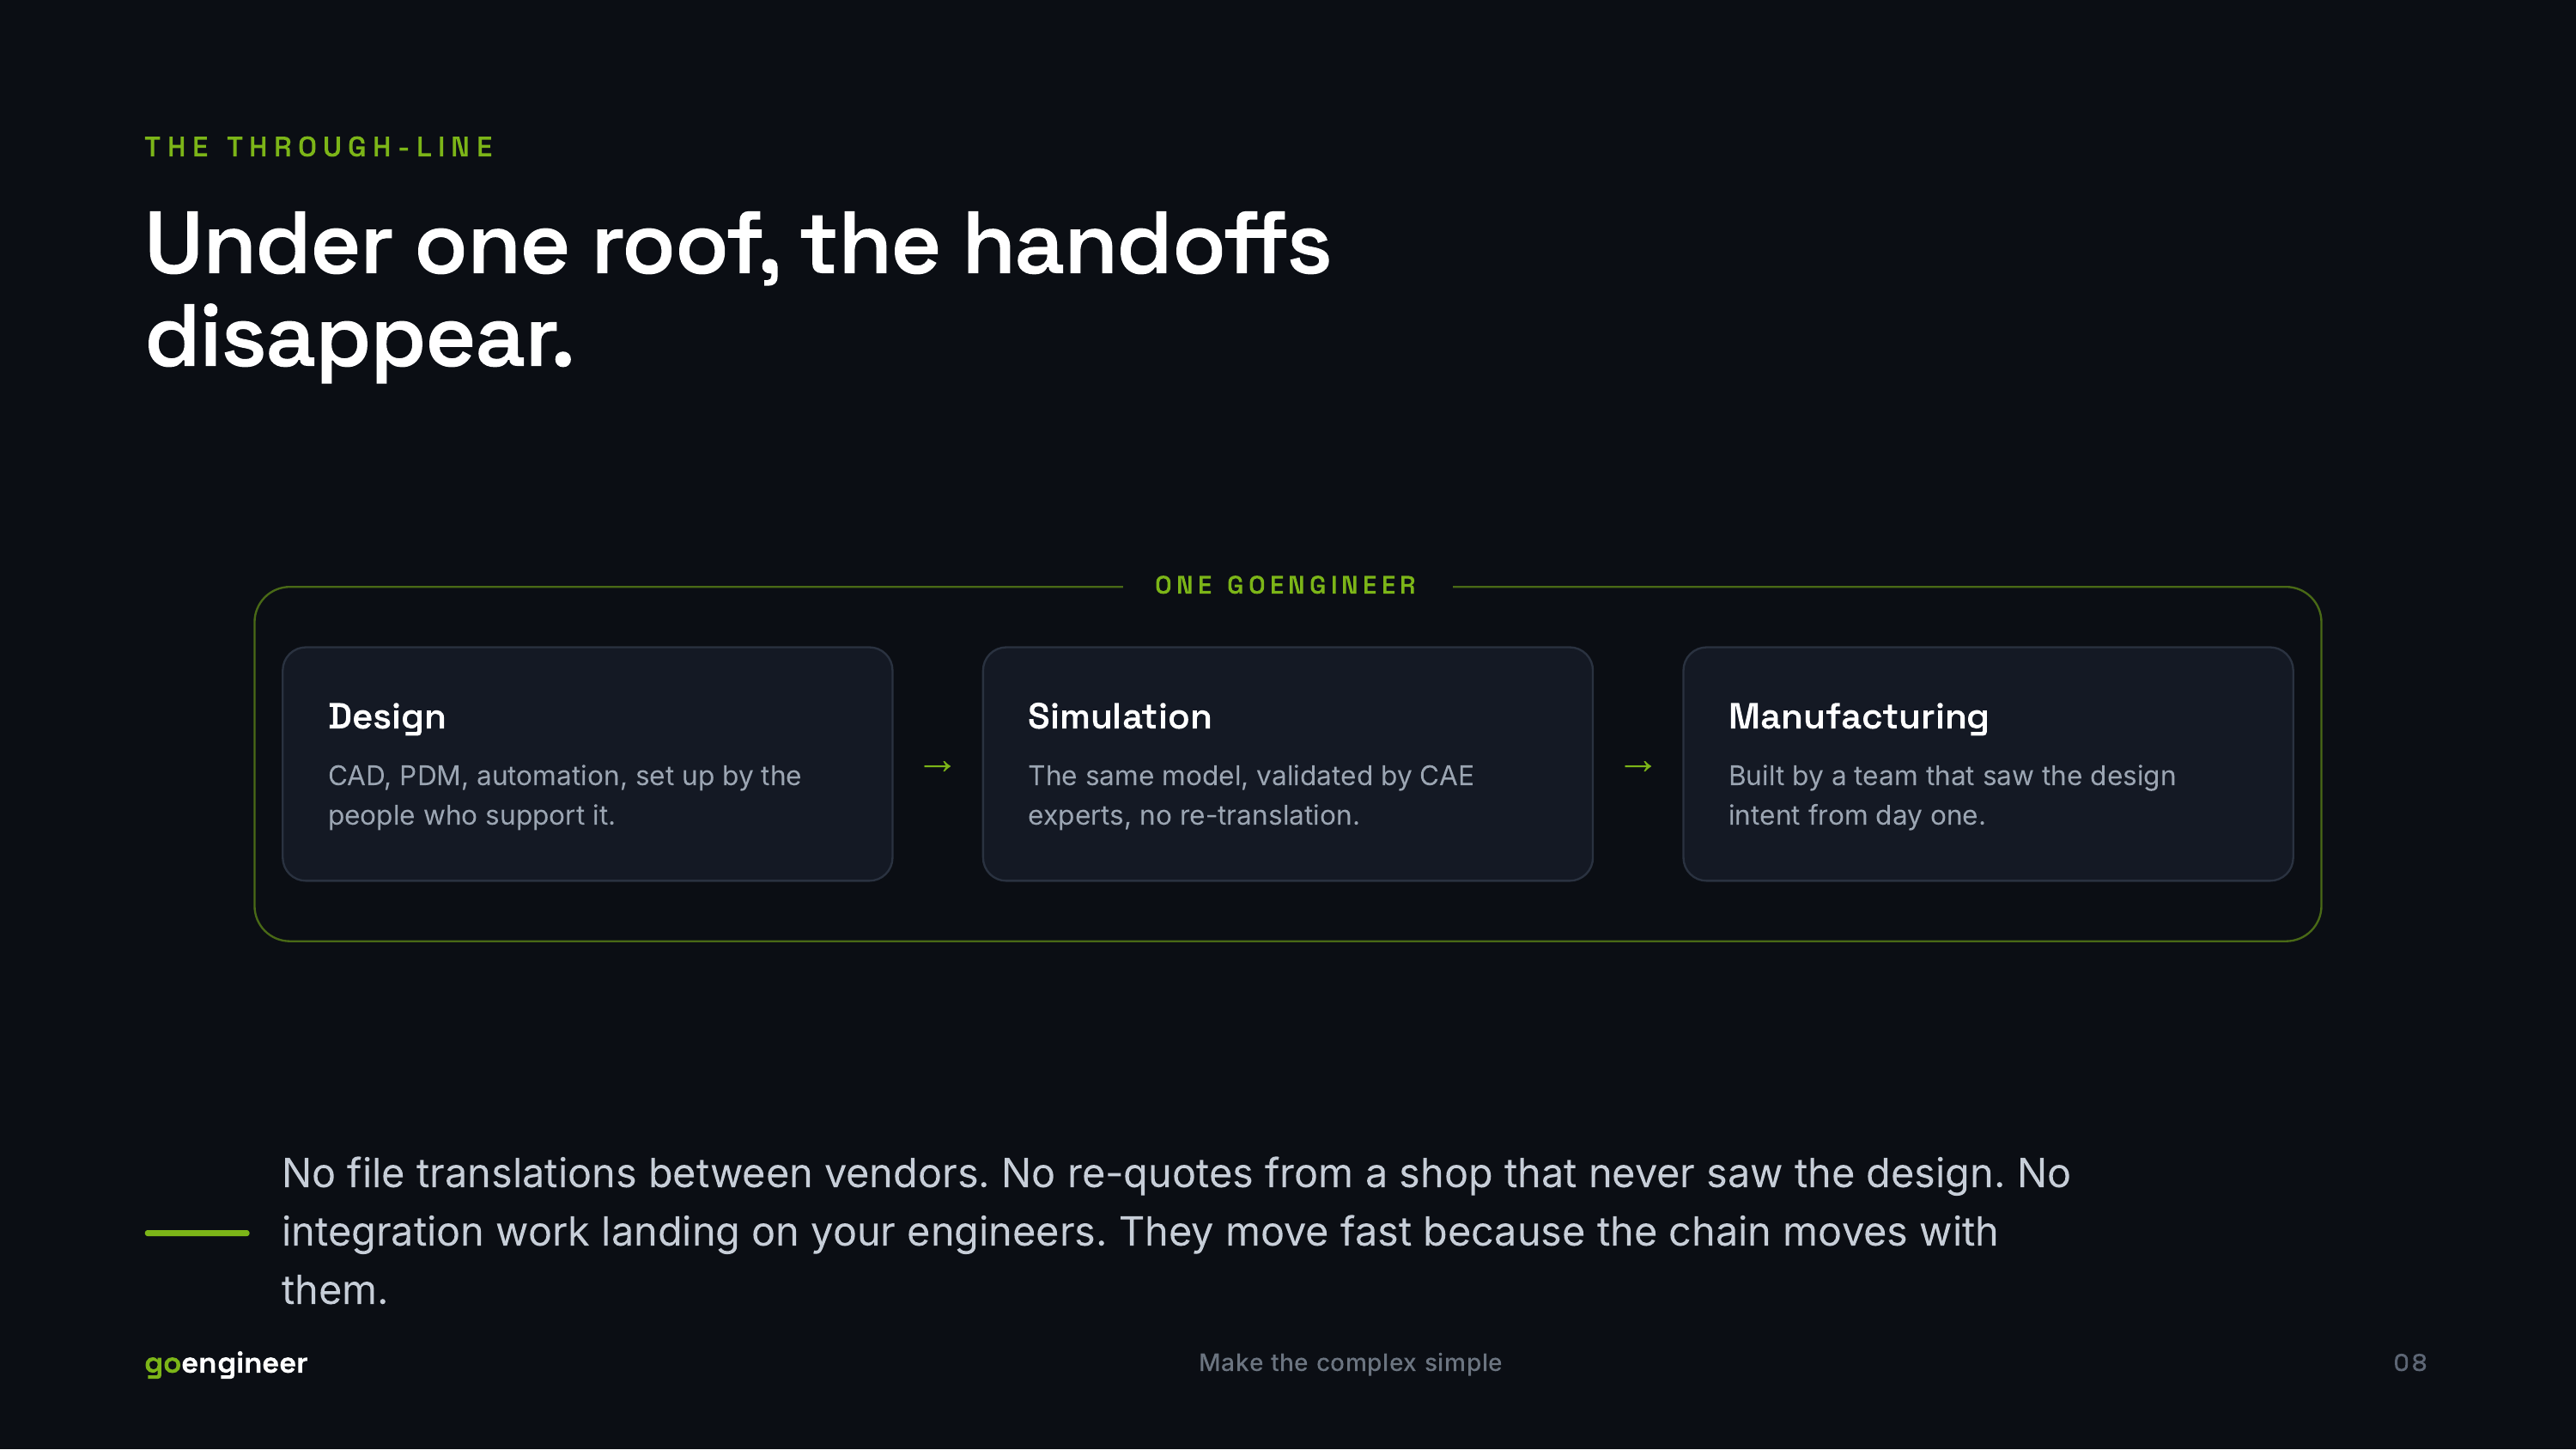
Task: Click the 'Built by a team' description text
Action: coord(1951,795)
